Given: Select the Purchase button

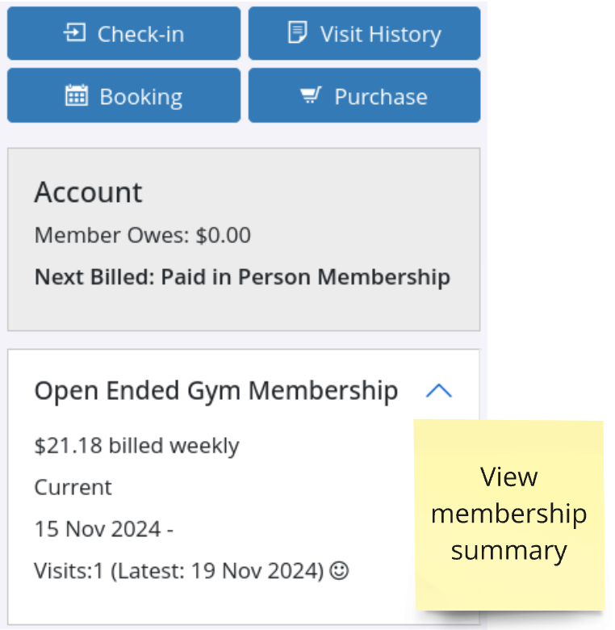Looking at the screenshot, I should [x=364, y=95].
